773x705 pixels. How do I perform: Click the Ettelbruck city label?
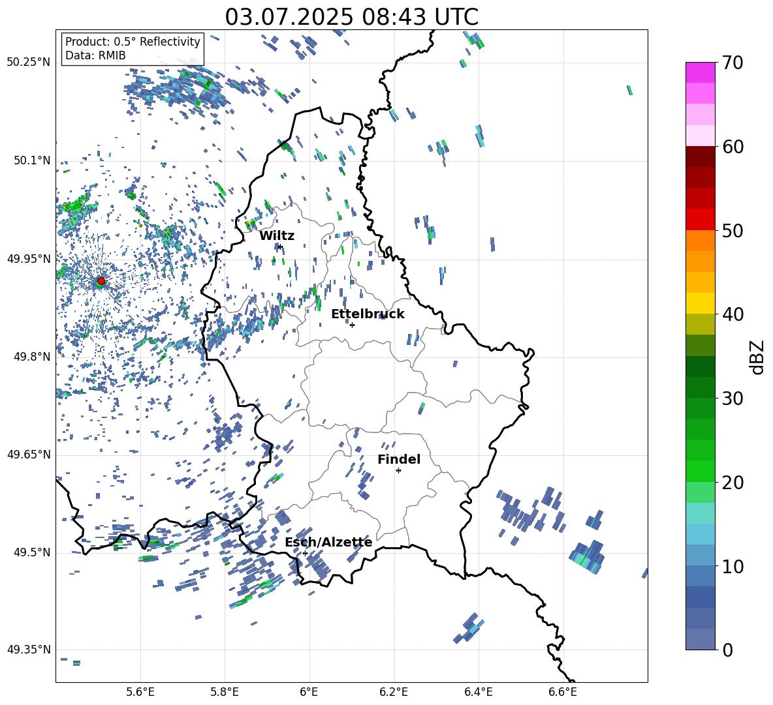[x=368, y=314]
